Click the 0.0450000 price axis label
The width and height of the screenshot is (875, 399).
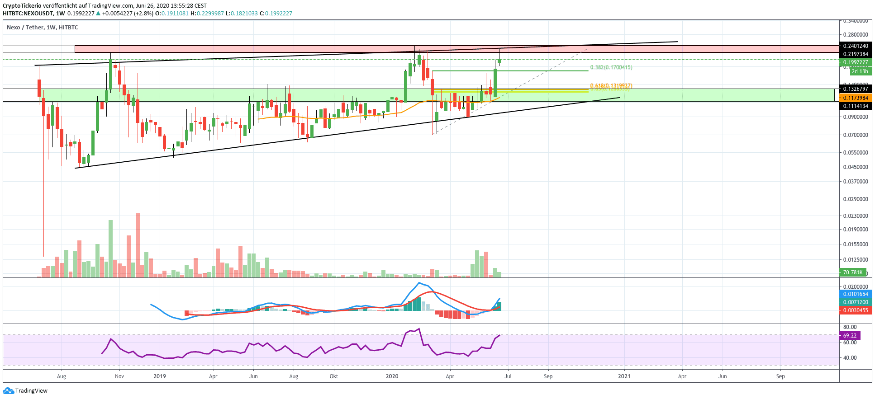pos(856,167)
